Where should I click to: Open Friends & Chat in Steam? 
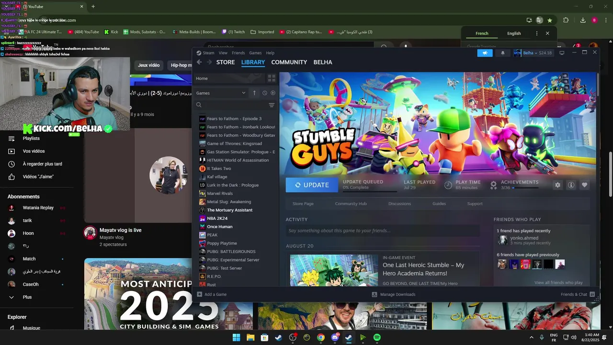point(578,294)
